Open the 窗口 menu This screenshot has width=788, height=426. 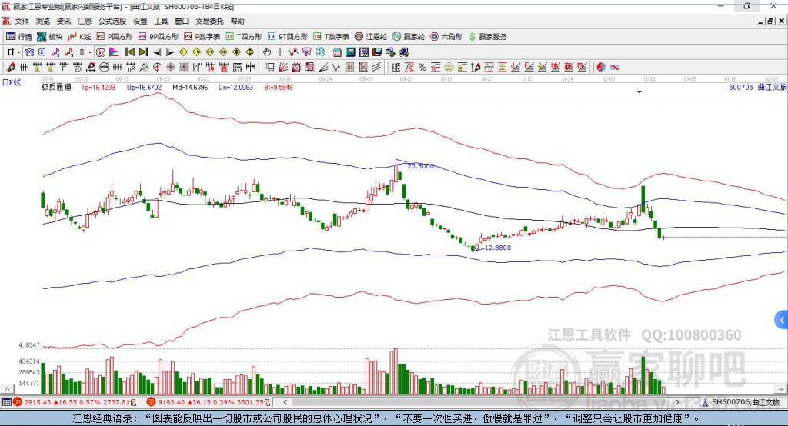pos(182,21)
